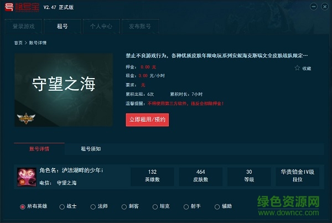
Task: Open the 登录游戏 tab
Action: [23, 26]
